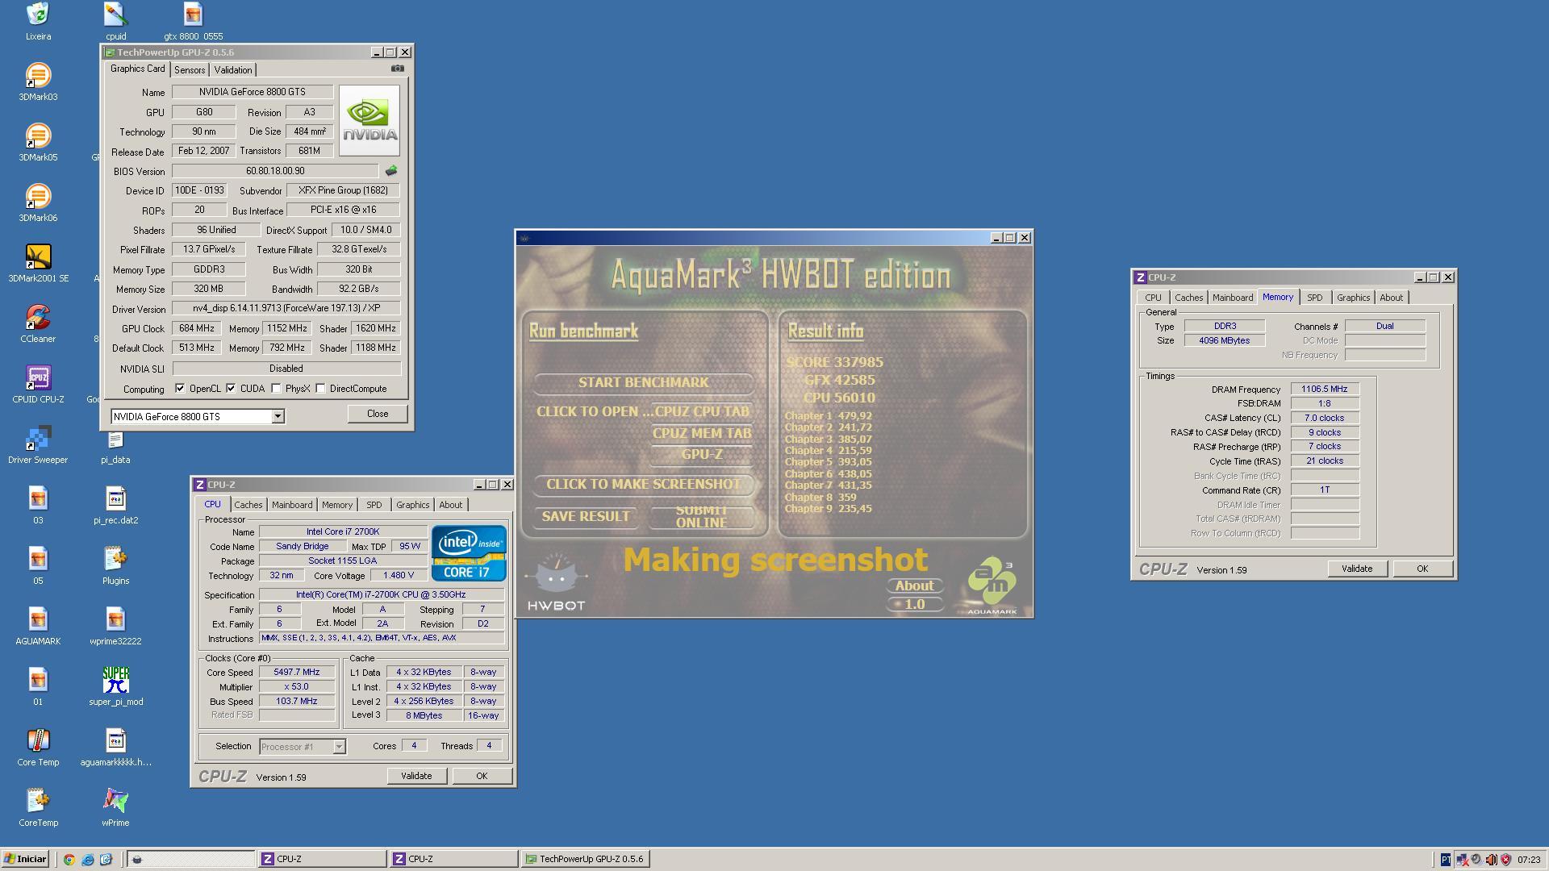Click the Close button in GPU-Z

[x=378, y=414]
